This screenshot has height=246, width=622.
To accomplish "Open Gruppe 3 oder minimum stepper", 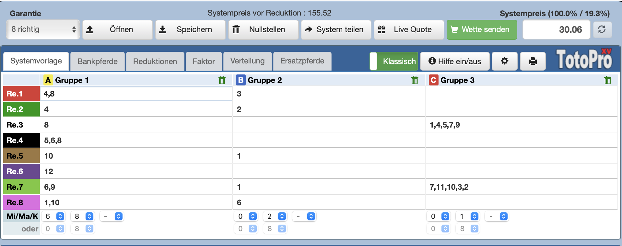I will (439, 229).
